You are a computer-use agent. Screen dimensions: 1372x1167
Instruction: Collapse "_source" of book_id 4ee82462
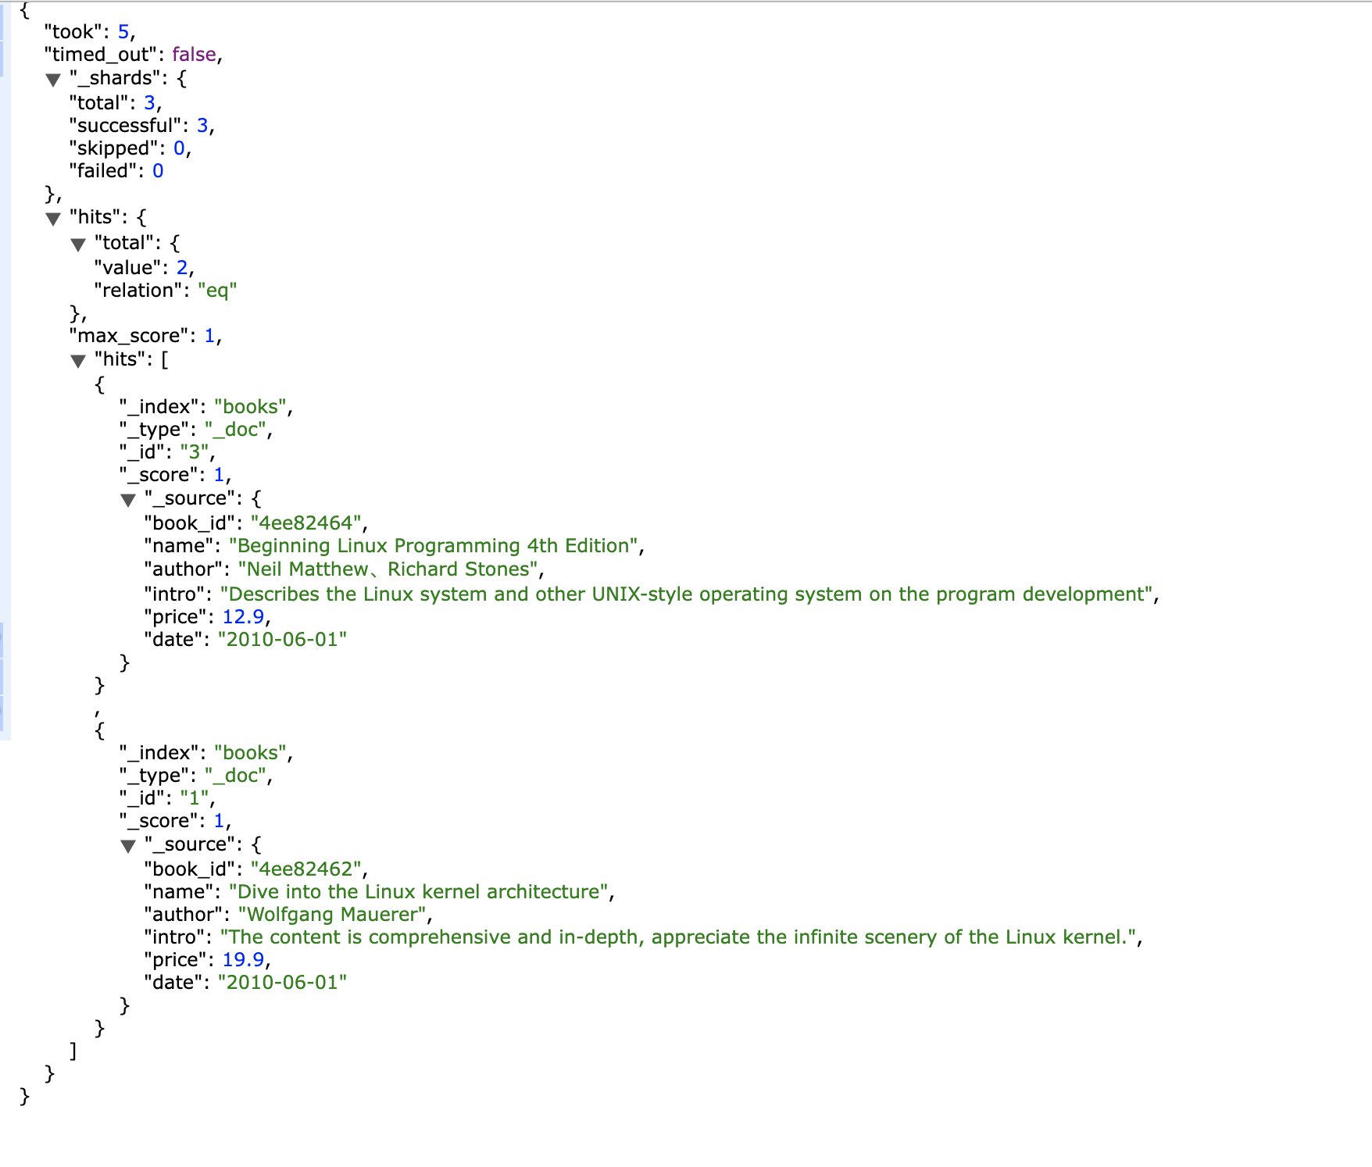click(x=128, y=846)
